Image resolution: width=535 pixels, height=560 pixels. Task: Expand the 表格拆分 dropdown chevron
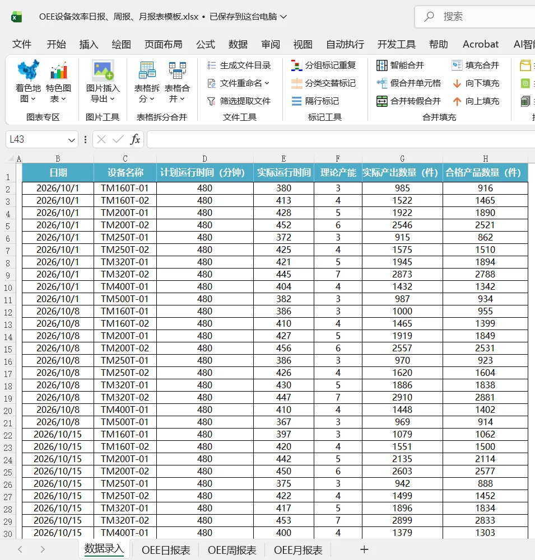[152, 99]
